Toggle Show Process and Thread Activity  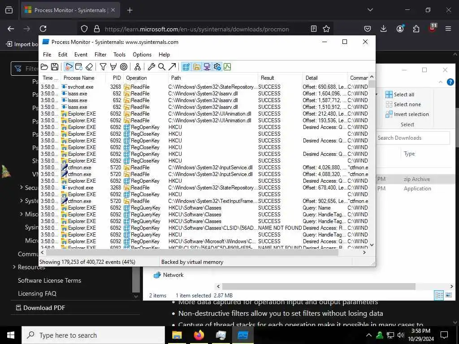click(x=217, y=67)
